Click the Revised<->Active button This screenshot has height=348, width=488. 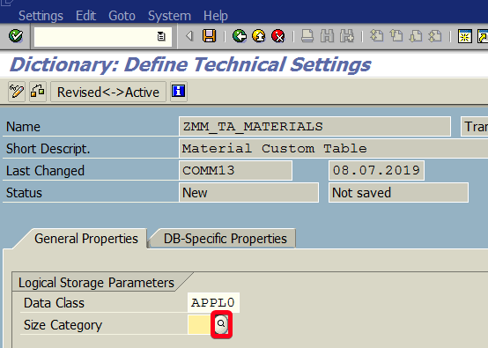[x=108, y=93]
